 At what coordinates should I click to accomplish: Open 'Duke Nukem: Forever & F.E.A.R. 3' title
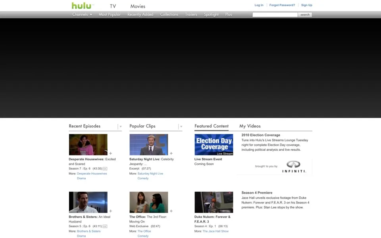point(212,219)
